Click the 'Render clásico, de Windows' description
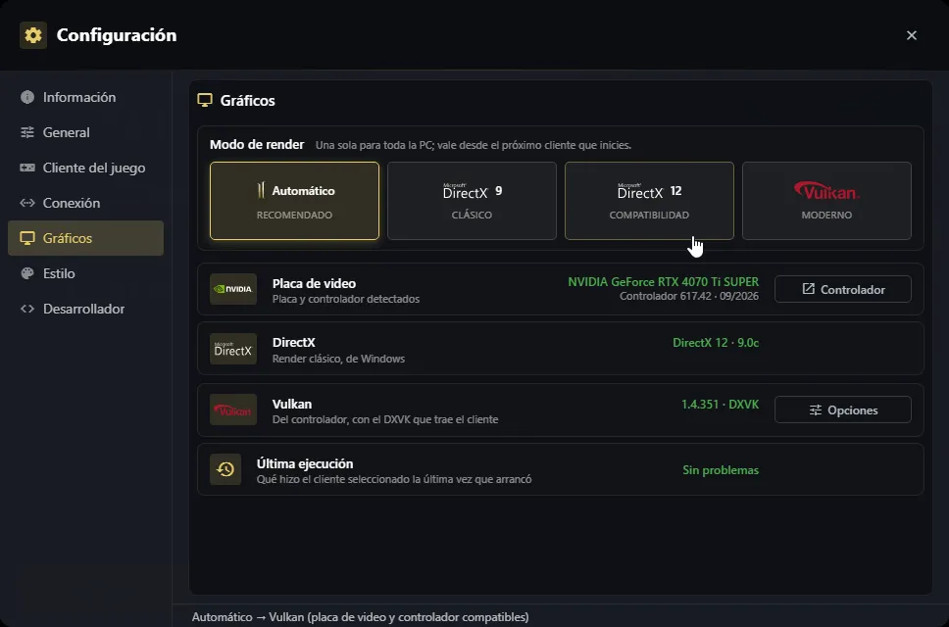 coord(338,359)
